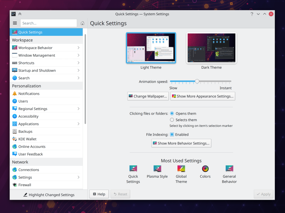Toggle the File Indexing Enabled checkbox
285x213 pixels.
click(x=172, y=135)
